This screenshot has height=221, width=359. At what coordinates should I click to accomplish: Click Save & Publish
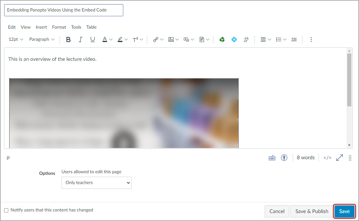pos(312,211)
